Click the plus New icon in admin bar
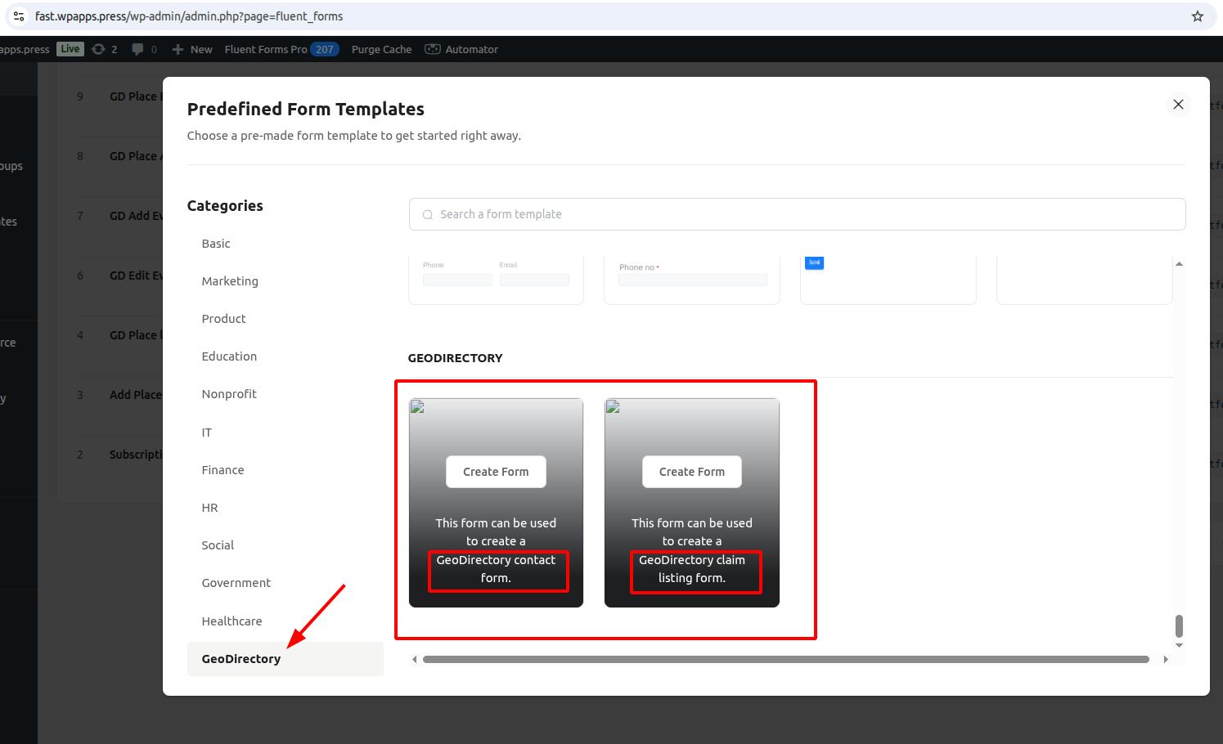This screenshot has height=744, width=1223. point(178,49)
